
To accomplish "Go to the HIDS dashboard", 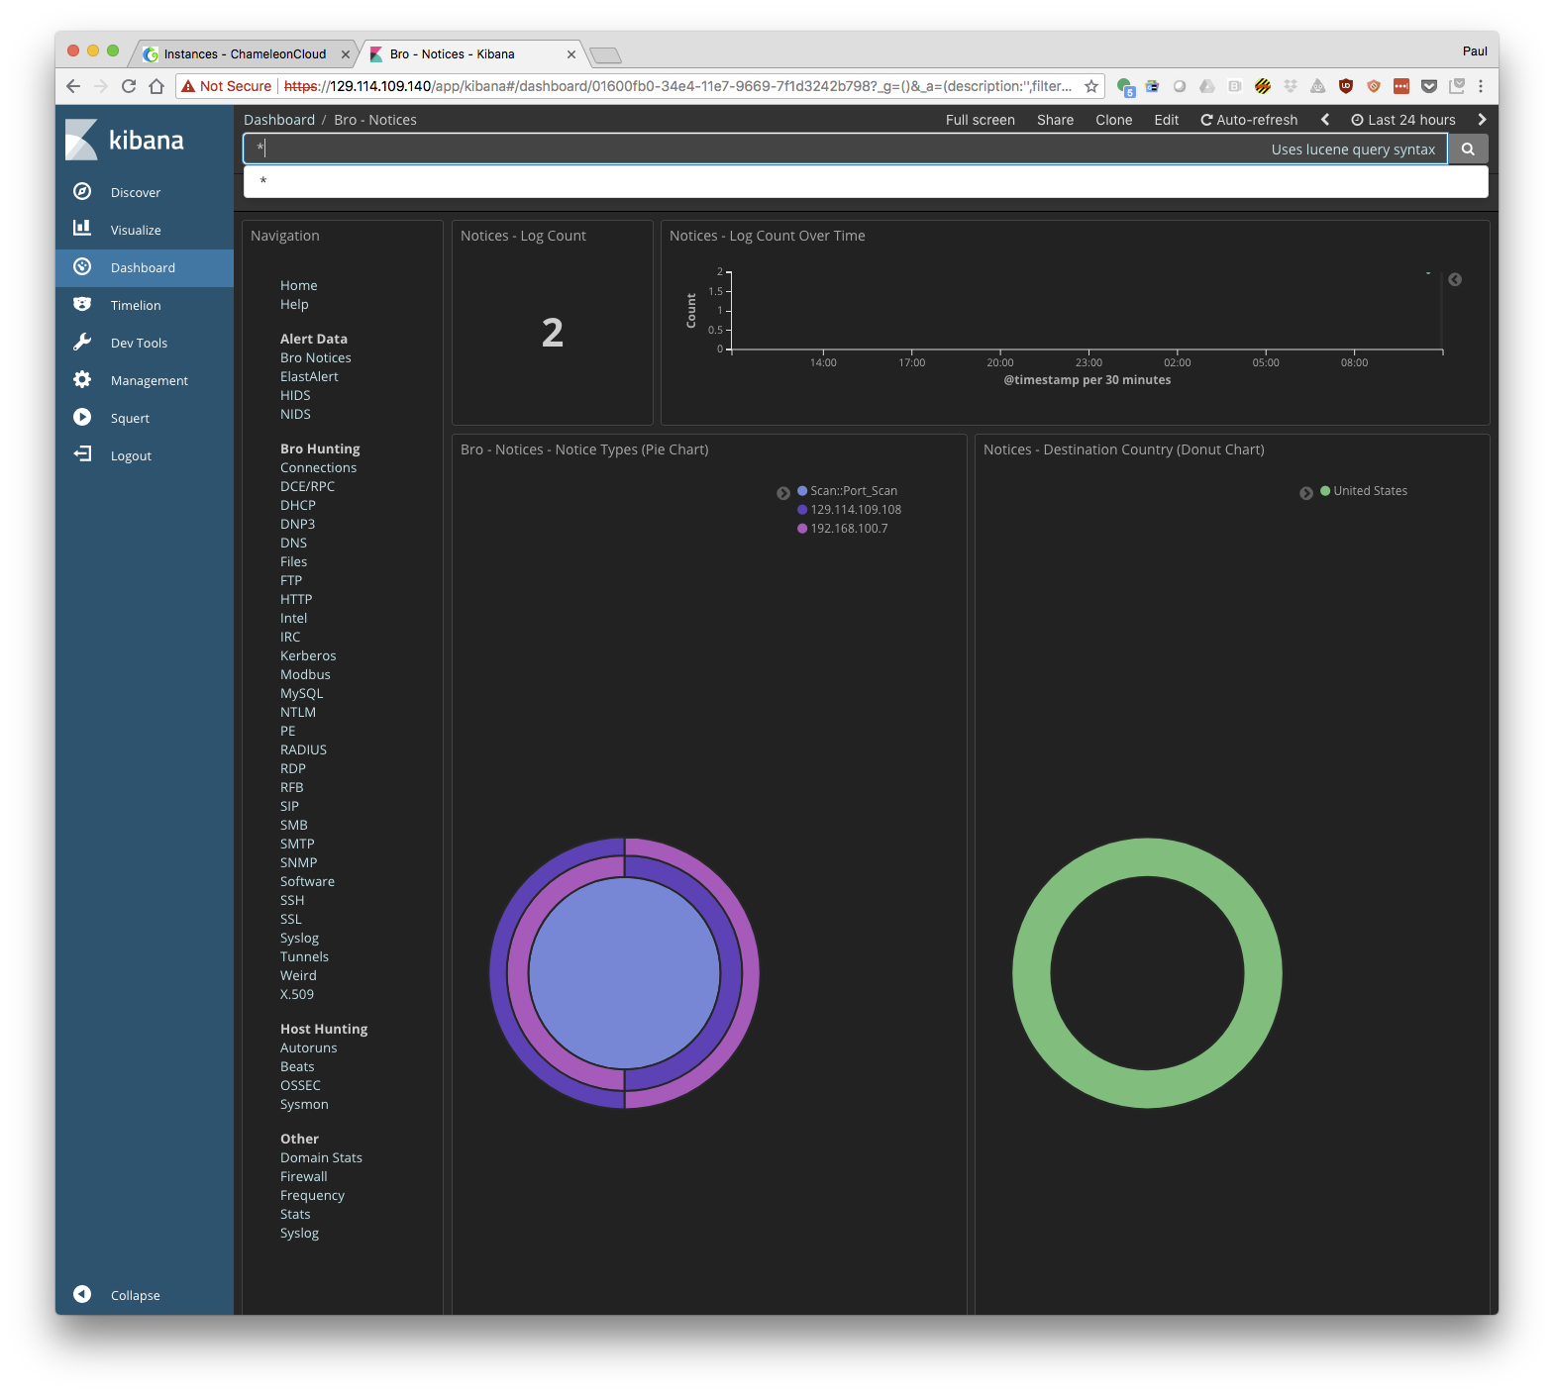I will [295, 395].
